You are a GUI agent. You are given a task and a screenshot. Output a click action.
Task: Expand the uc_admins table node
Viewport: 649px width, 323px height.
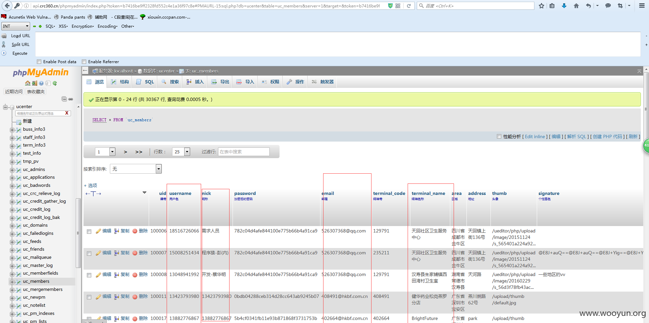tap(12, 170)
